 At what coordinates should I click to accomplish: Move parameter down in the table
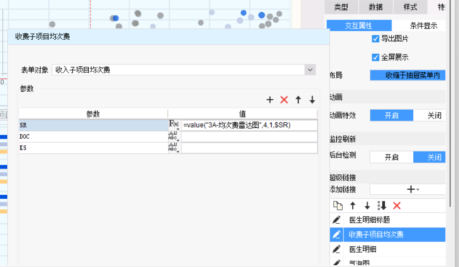pos(312,100)
